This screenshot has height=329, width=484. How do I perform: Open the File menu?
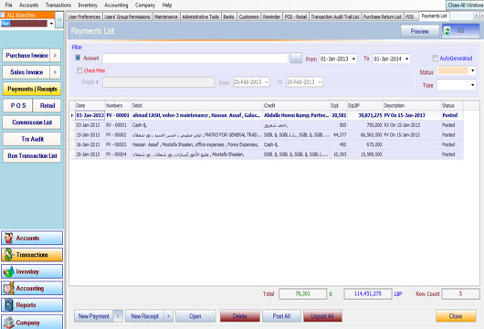[8, 5]
